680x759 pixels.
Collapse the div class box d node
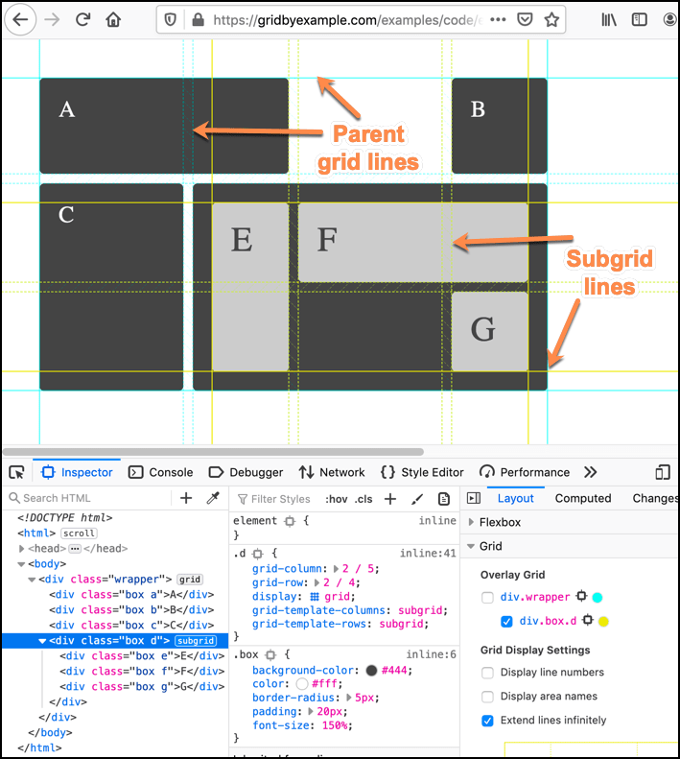(x=42, y=641)
